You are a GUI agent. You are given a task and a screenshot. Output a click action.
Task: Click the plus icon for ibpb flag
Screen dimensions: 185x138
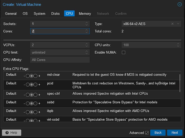[39, 112]
